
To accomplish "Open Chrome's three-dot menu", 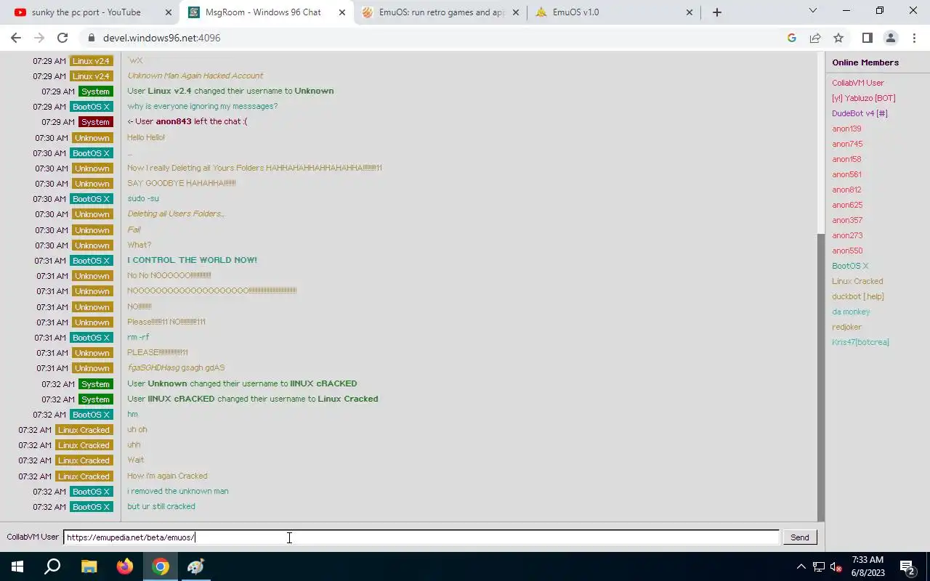I will (914, 38).
